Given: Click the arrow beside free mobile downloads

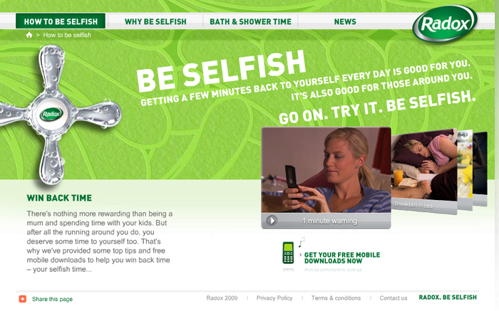Looking at the screenshot, I should 300,255.
